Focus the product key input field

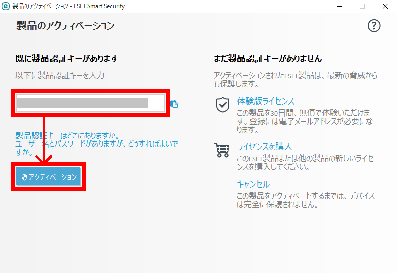90,103
